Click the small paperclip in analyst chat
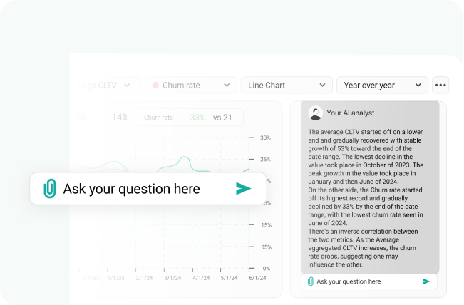Viewport: 464px width, 305px height. (310, 281)
